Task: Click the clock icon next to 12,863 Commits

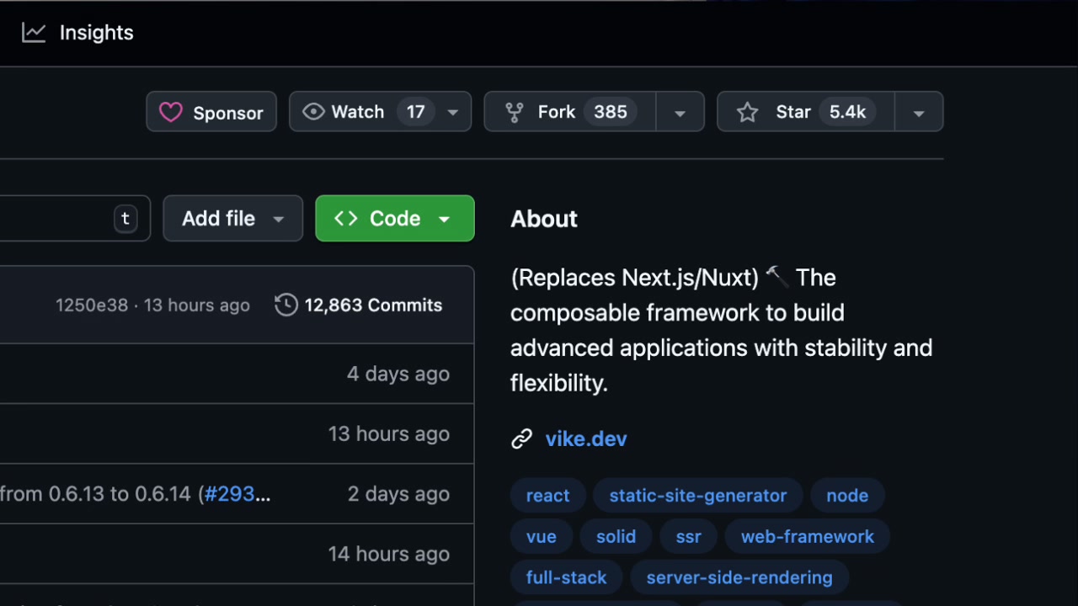Action: [x=286, y=305]
